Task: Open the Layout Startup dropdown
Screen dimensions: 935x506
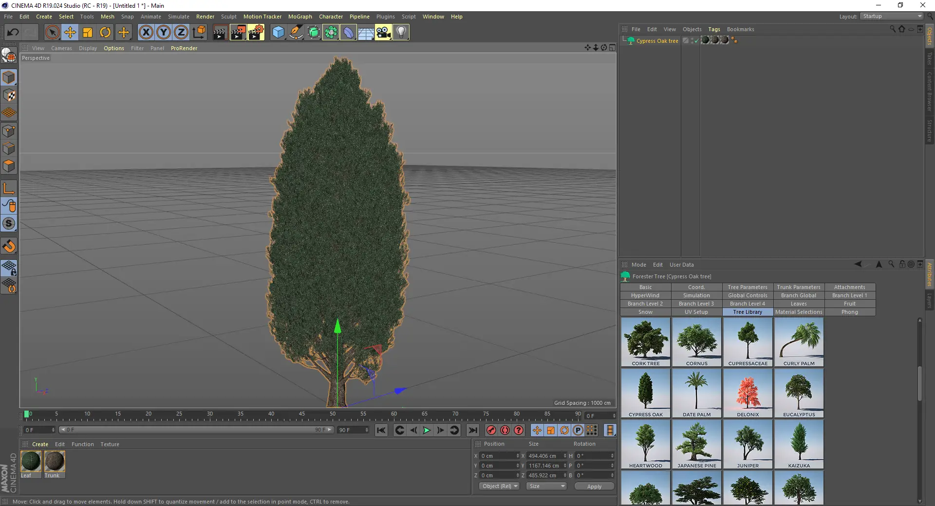Action: coord(892,17)
